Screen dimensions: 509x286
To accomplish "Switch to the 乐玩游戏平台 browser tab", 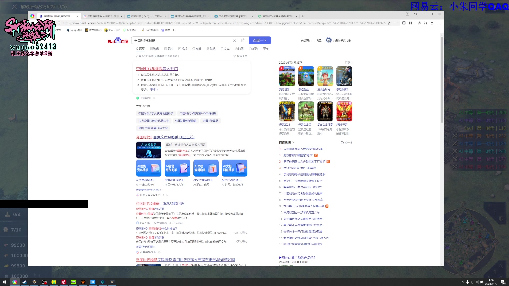I will pyautogui.click(x=103, y=16).
